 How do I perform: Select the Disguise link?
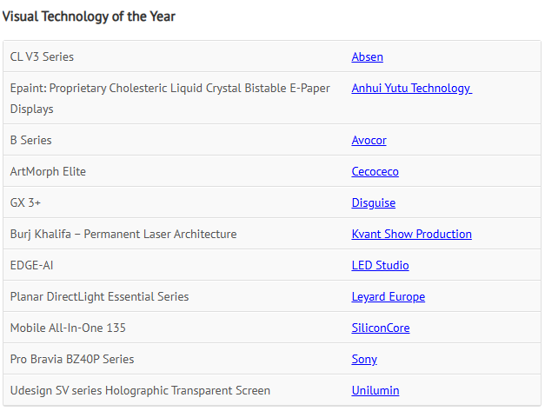(x=373, y=202)
